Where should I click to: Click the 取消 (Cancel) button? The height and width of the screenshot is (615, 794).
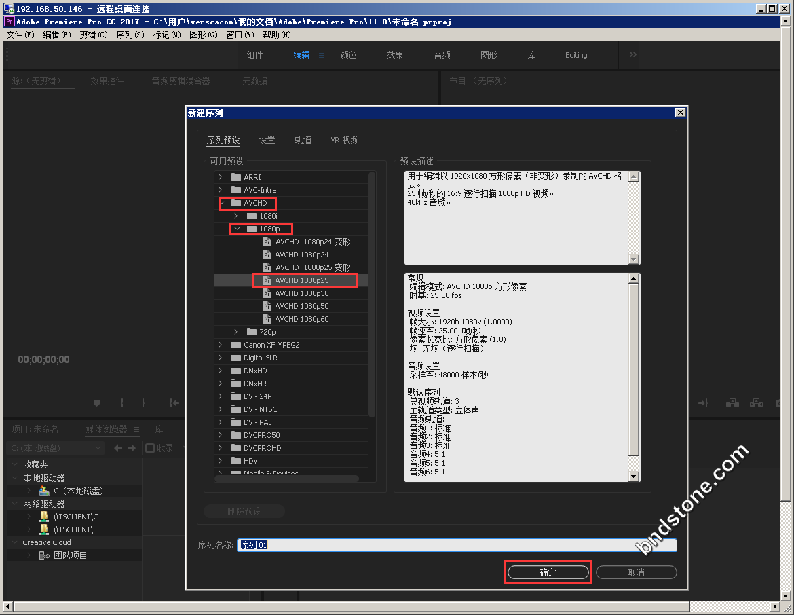(x=636, y=572)
